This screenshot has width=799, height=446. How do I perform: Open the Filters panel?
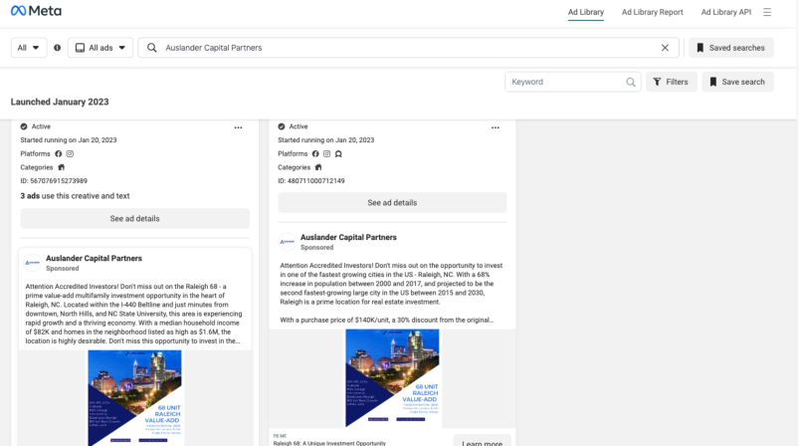click(x=671, y=82)
